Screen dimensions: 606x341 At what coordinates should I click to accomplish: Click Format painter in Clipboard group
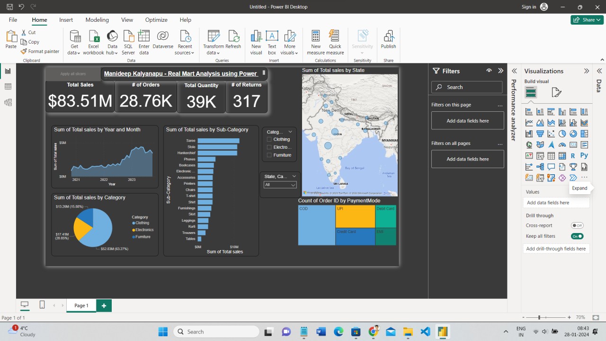40,51
